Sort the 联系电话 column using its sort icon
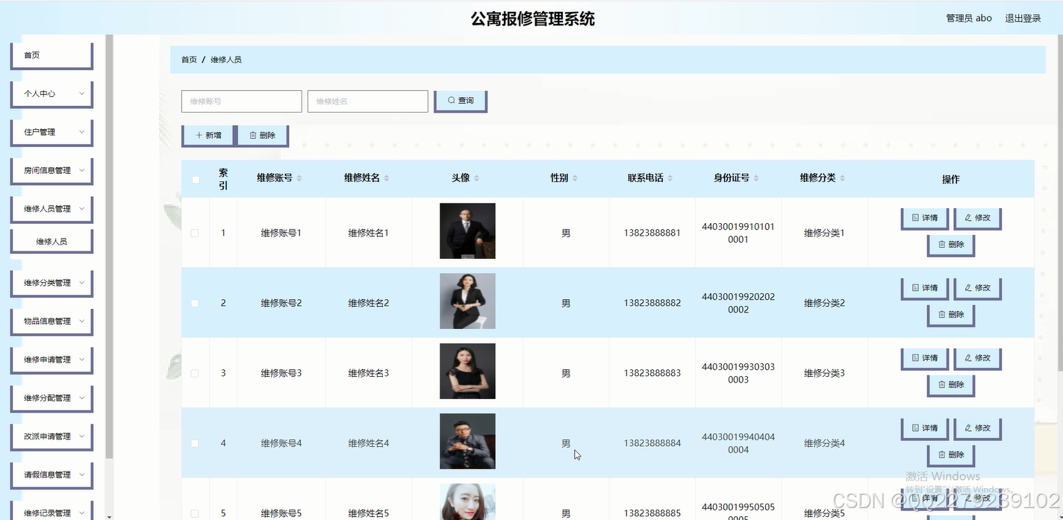 (670, 178)
